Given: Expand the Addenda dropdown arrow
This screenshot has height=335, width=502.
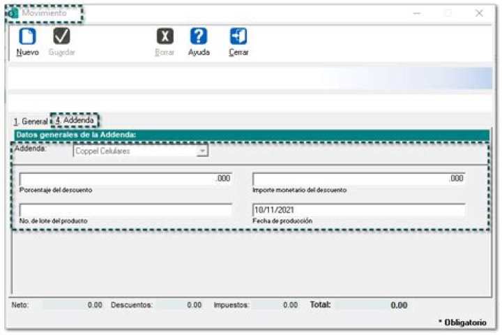Looking at the screenshot, I should [x=201, y=151].
